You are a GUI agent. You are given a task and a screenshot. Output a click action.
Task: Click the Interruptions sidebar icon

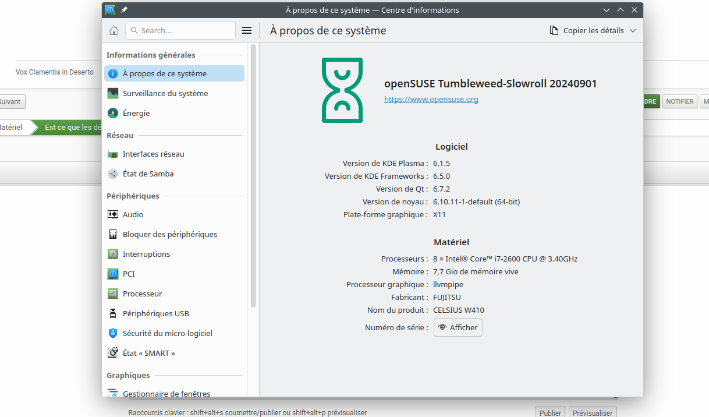click(113, 254)
